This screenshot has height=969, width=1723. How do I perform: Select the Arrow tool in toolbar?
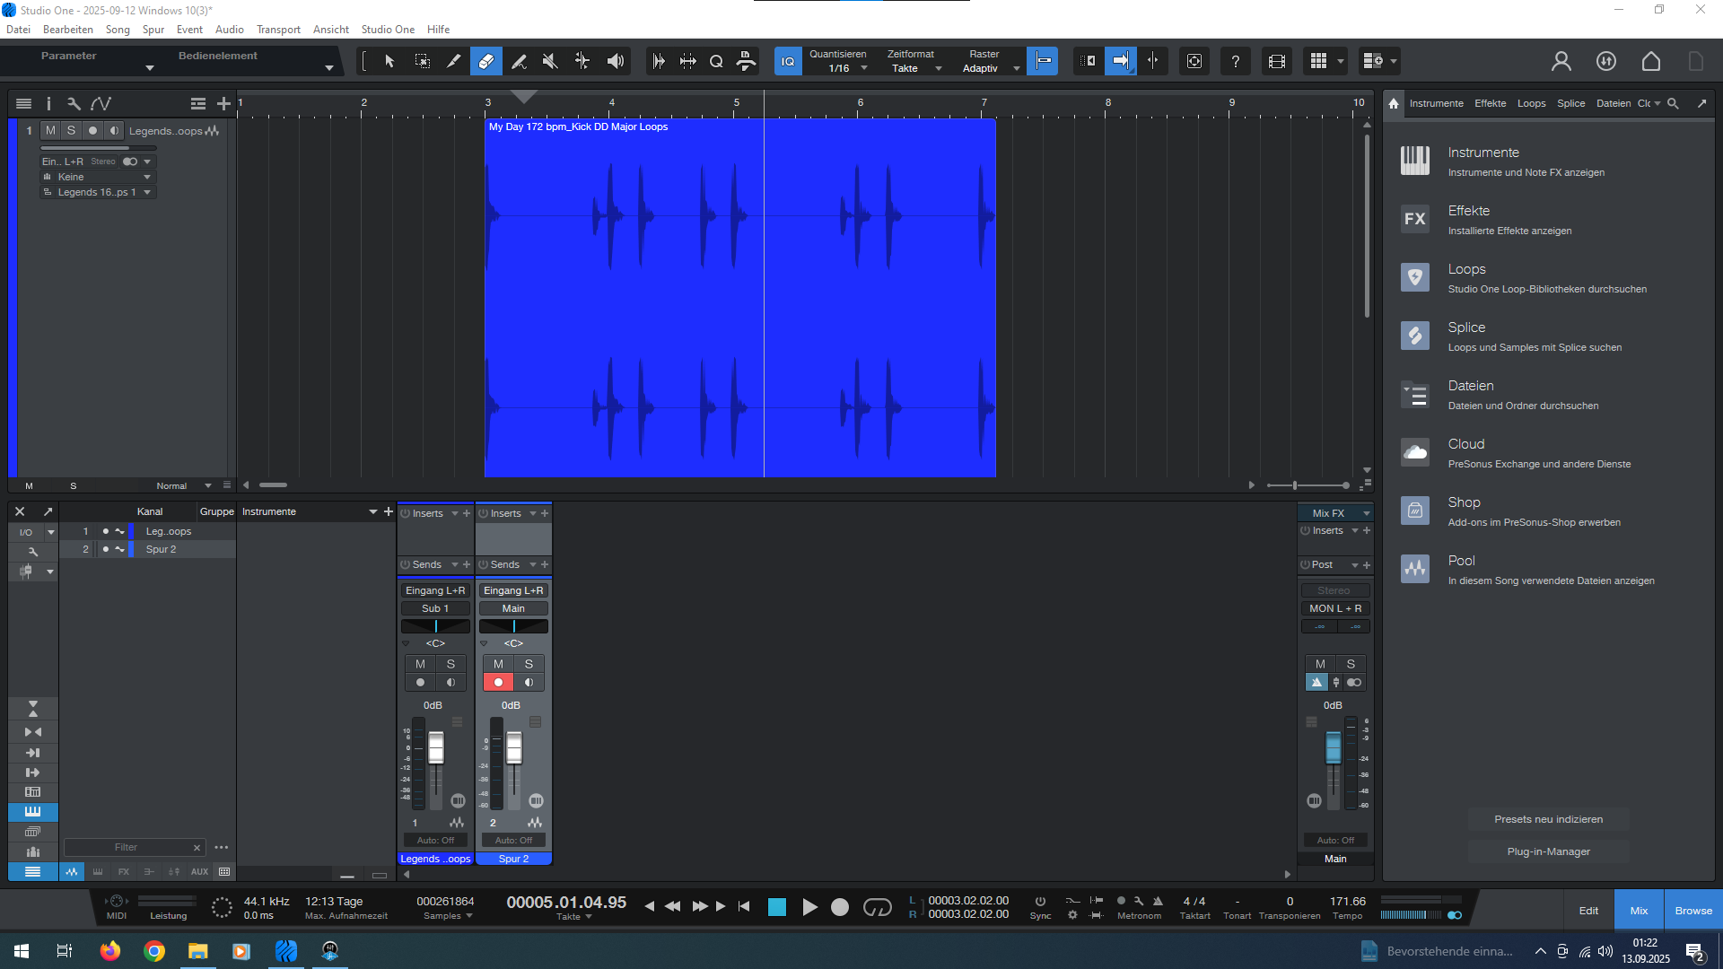click(x=389, y=61)
